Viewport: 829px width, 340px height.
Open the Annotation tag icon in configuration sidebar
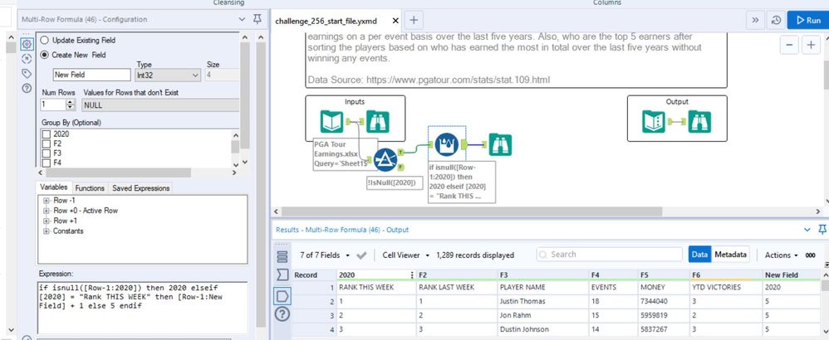27,73
